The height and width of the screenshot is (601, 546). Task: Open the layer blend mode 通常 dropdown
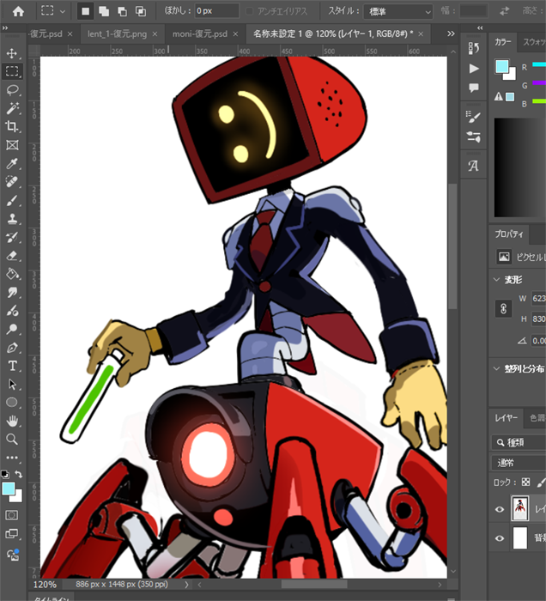click(x=519, y=463)
